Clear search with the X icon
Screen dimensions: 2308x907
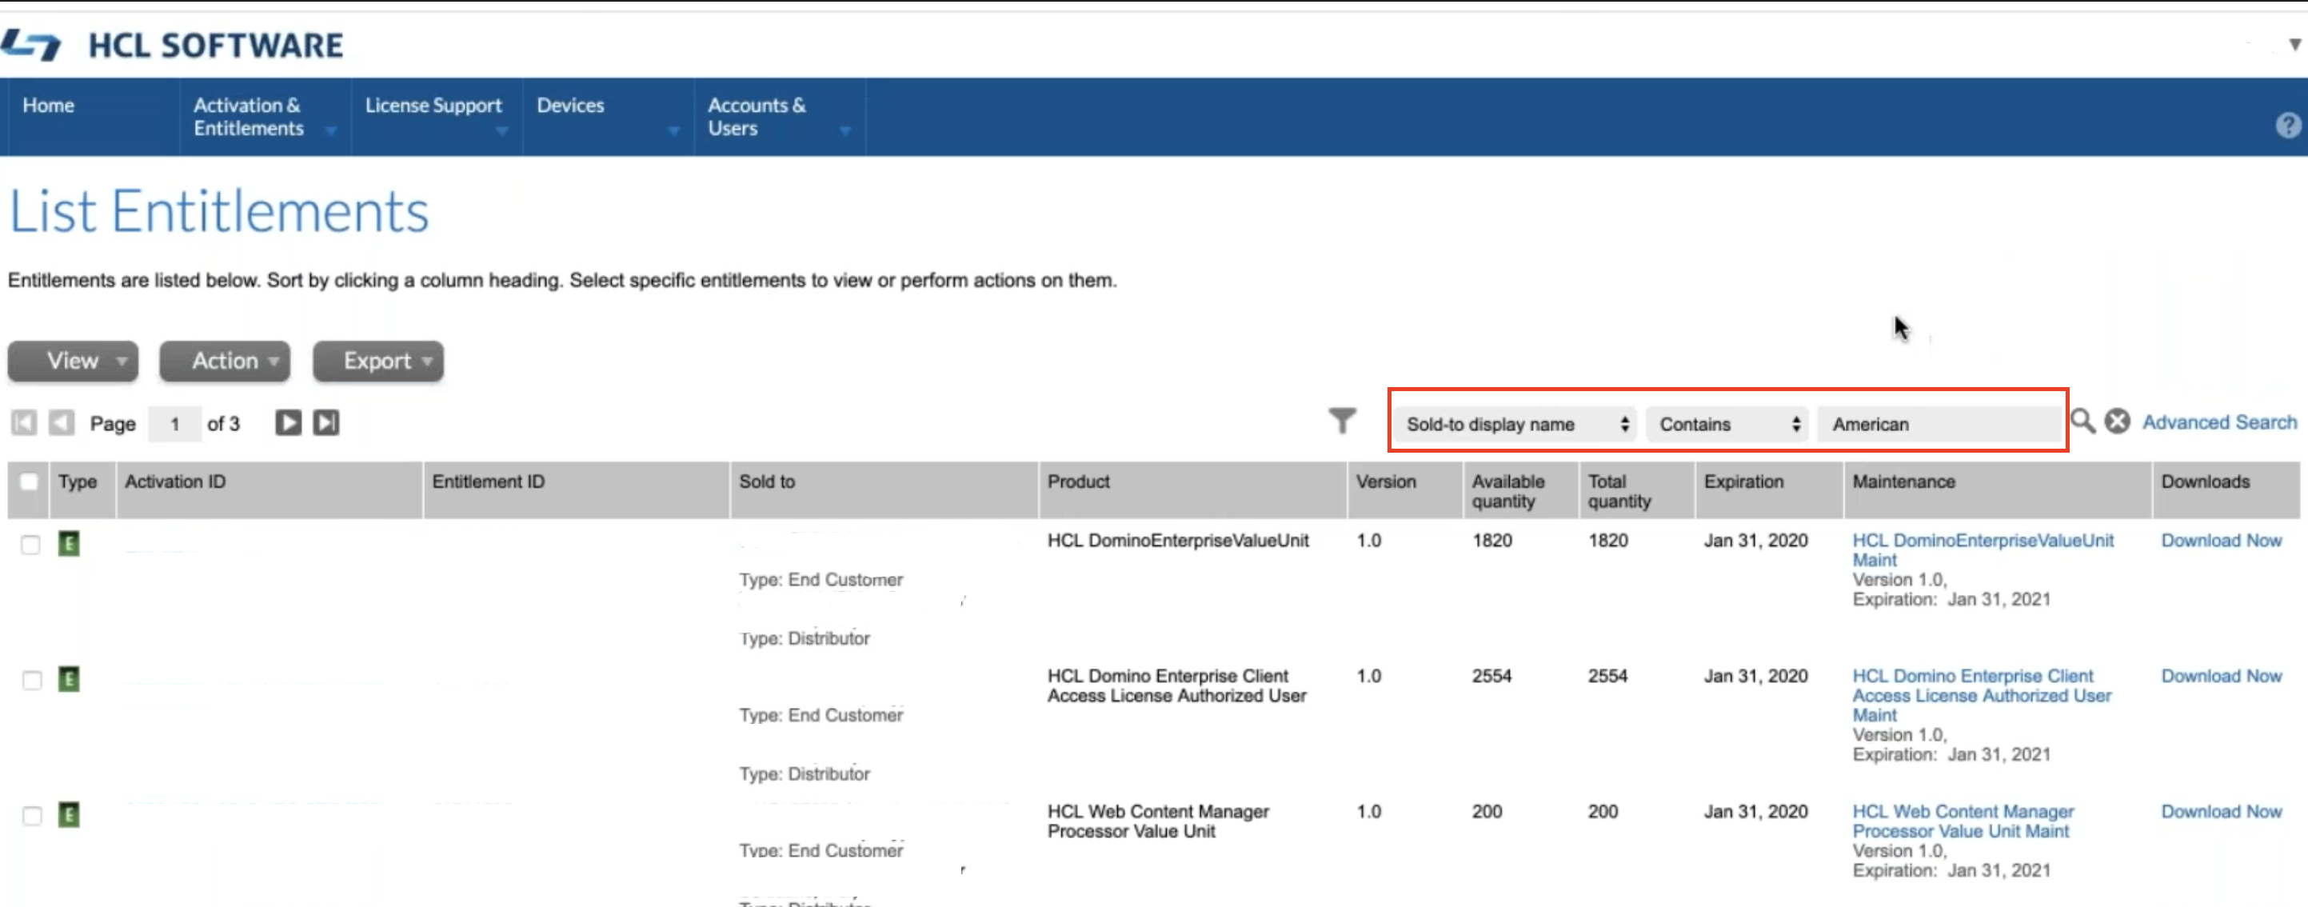pyautogui.click(x=2117, y=422)
